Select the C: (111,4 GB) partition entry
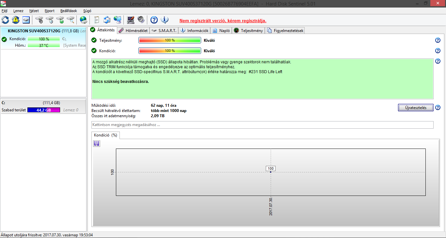 tap(43, 106)
